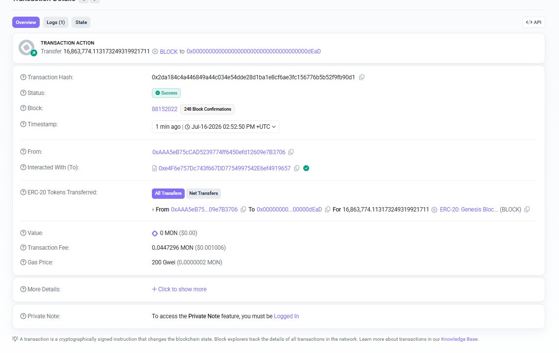Screen dimensions: 559x353
Task: Copy the transaction hash
Action: [362, 77]
